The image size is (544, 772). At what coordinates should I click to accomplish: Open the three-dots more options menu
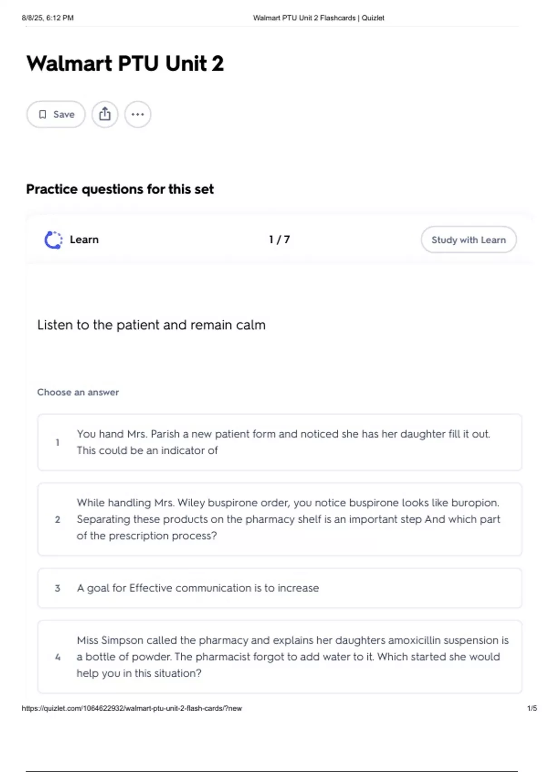[x=138, y=114]
